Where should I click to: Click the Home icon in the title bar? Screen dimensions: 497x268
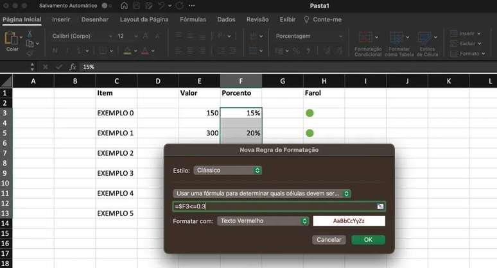pos(125,5)
